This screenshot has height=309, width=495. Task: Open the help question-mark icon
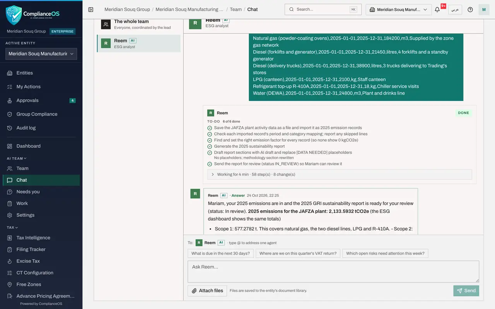coord(470,10)
